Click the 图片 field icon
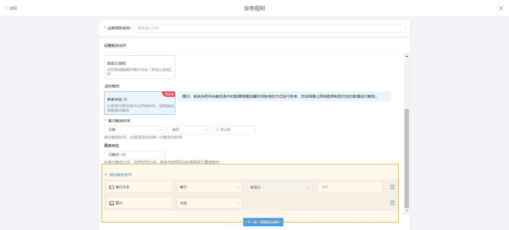The image size is (509, 230). (x=112, y=203)
